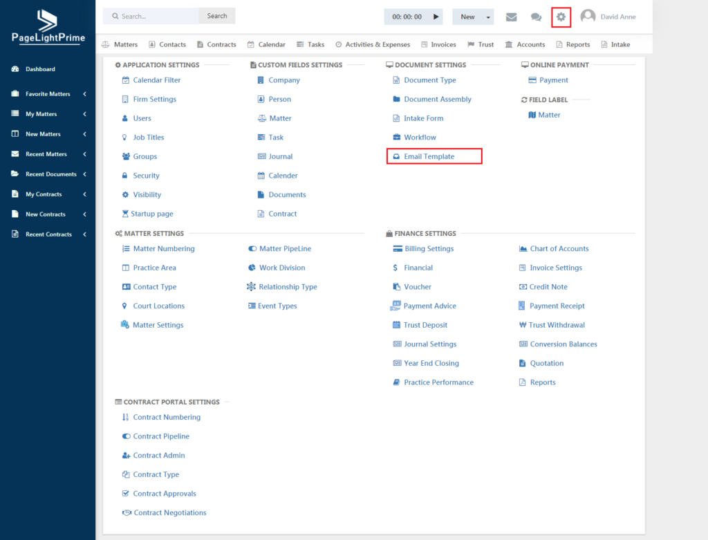Open the Contacts navigation tab

(167, 45)
